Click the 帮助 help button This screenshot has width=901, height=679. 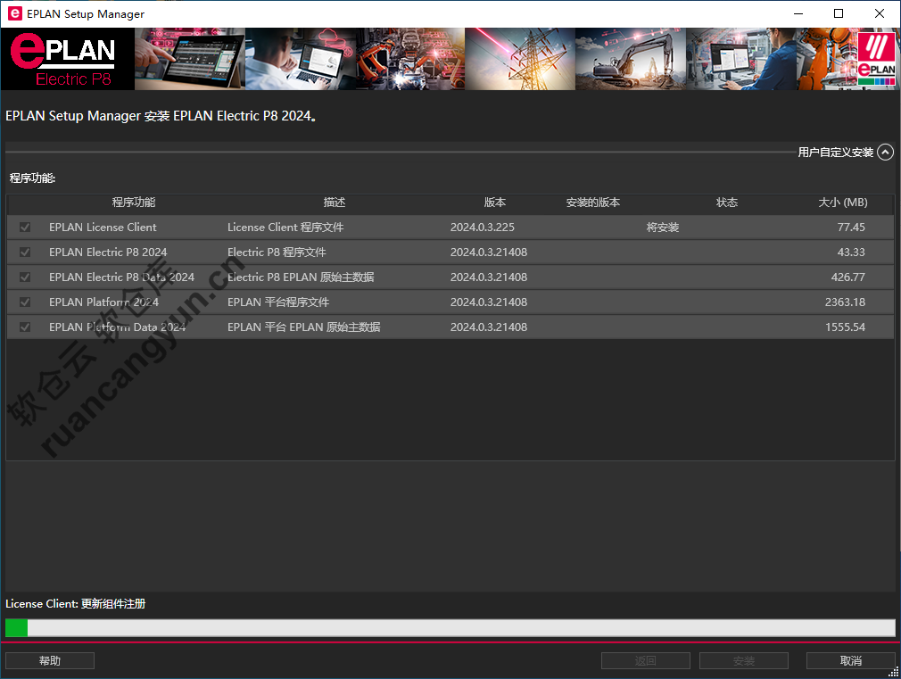coord(50,661)
